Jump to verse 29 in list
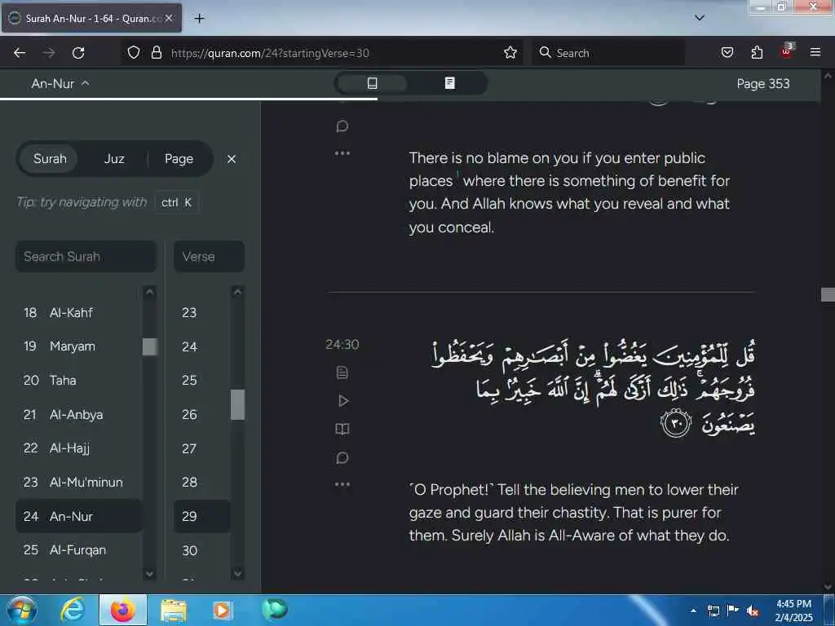 [202, 516]
